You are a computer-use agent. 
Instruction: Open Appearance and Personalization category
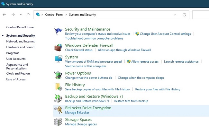coord(17,66)
